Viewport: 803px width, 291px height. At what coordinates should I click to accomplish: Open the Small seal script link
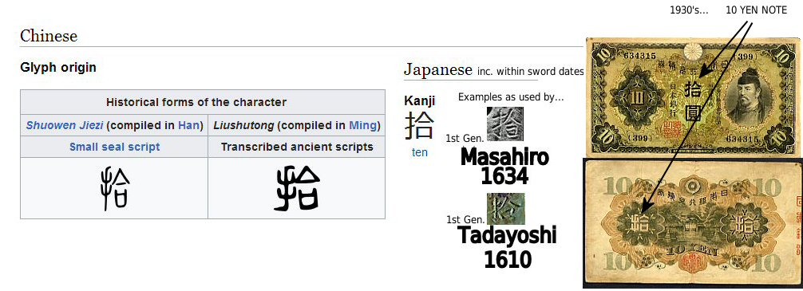[x=114, y=147]
